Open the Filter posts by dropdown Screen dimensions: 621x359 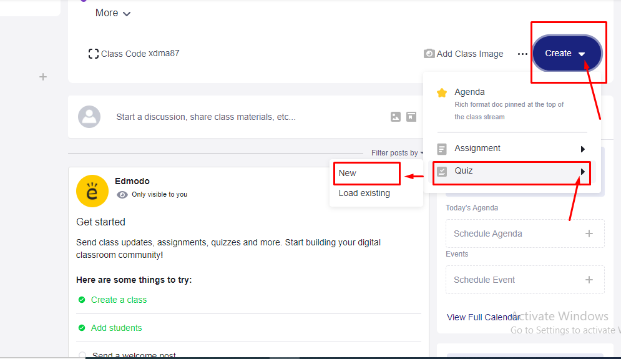click(x=397, y=153)
